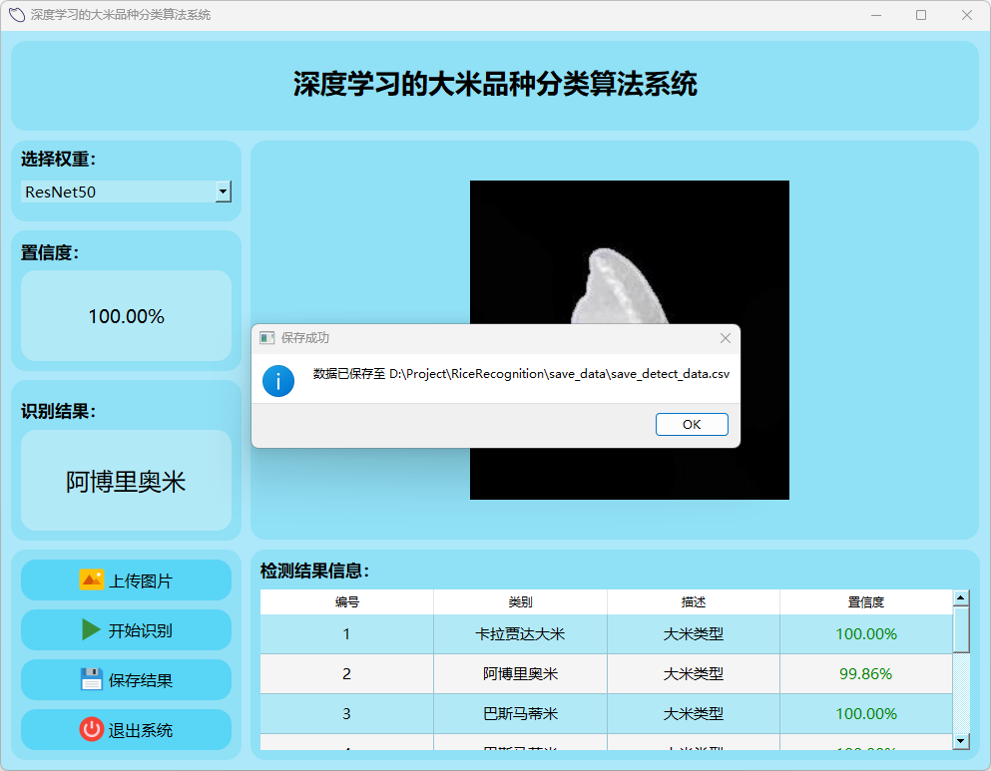Viewport: 991px width, 771px height.
Task: Click the green play start-recognition icon
Action: pos(91,630)
